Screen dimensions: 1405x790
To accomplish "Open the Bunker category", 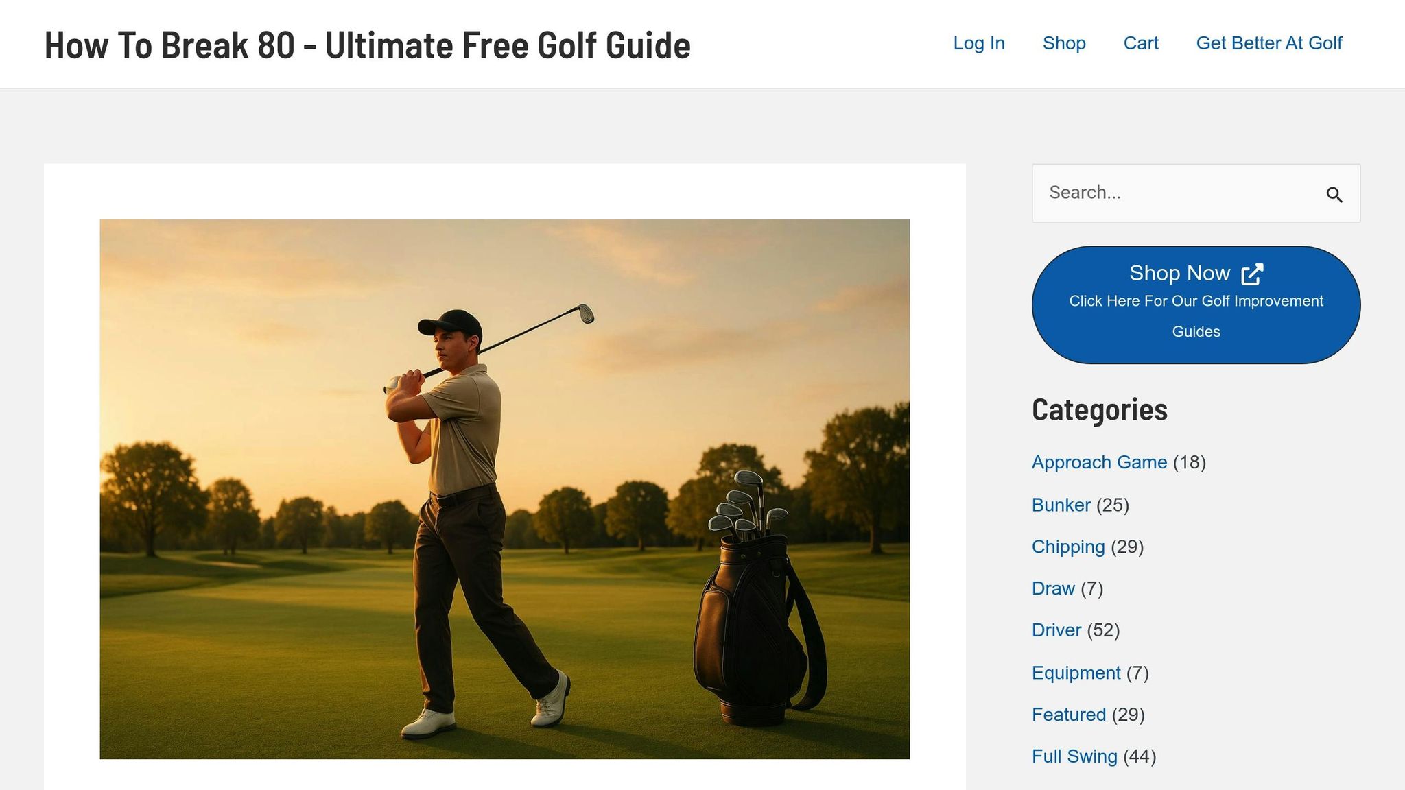I will click(1061, 505).
